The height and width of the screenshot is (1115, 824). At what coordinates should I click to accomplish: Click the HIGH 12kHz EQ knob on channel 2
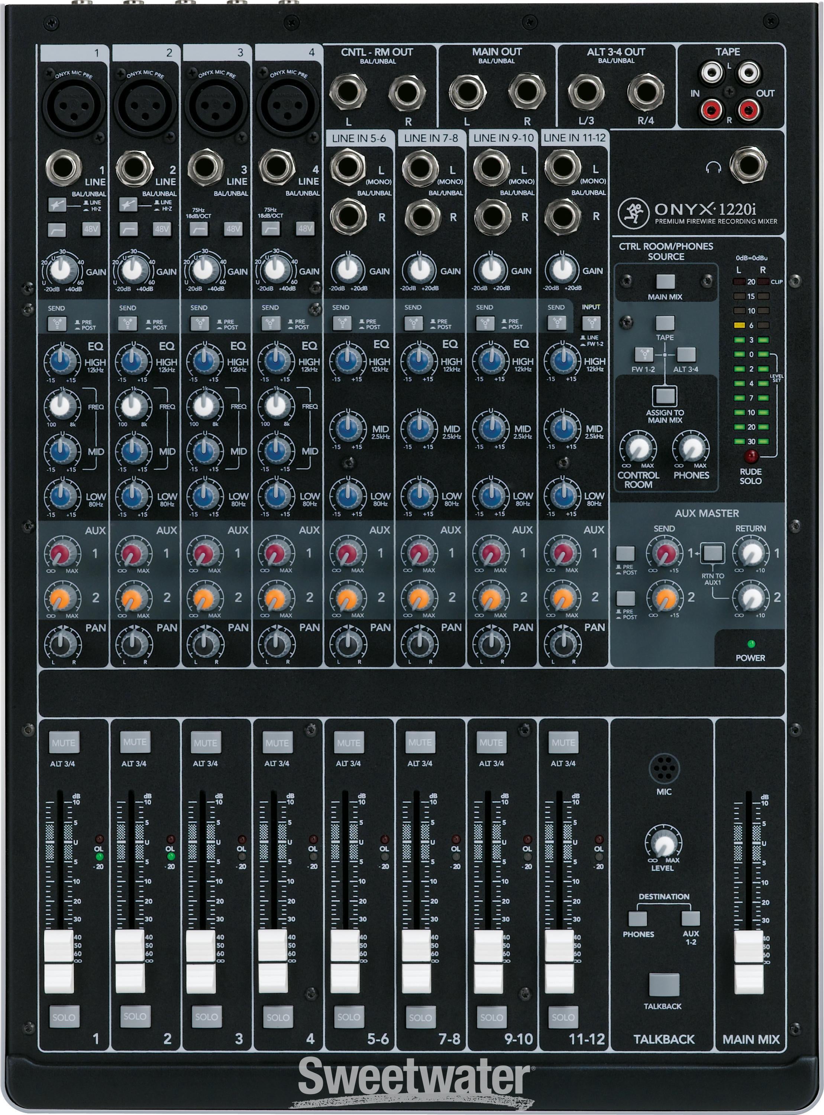[x=133, y=362]
